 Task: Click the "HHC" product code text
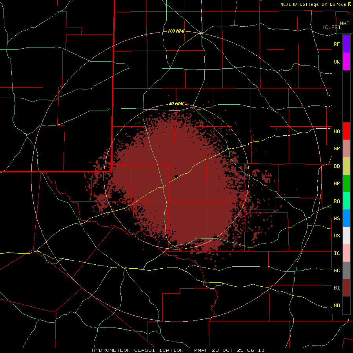tap(344, 24)
